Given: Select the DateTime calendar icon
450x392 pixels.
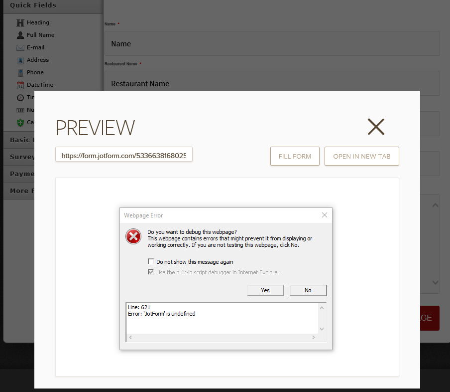Looking at the screenshot, I should [20, 85].
